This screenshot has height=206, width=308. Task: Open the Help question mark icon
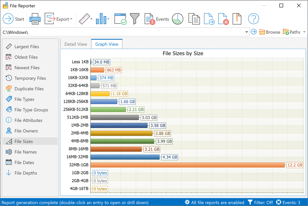click(253, 19)
